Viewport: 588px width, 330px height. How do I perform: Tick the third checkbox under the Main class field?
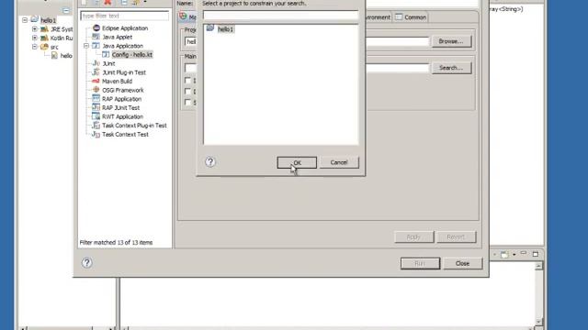point(187,102)
